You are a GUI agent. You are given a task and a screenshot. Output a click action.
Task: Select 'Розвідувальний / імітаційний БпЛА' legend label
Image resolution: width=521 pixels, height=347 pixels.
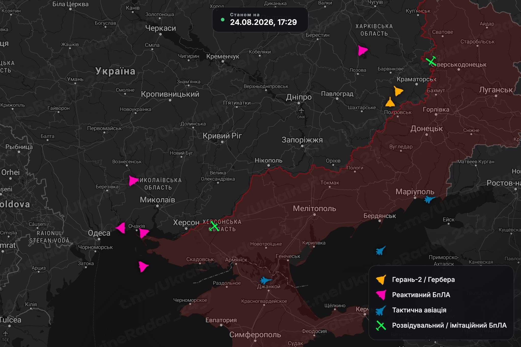click(x=449, y=325)
